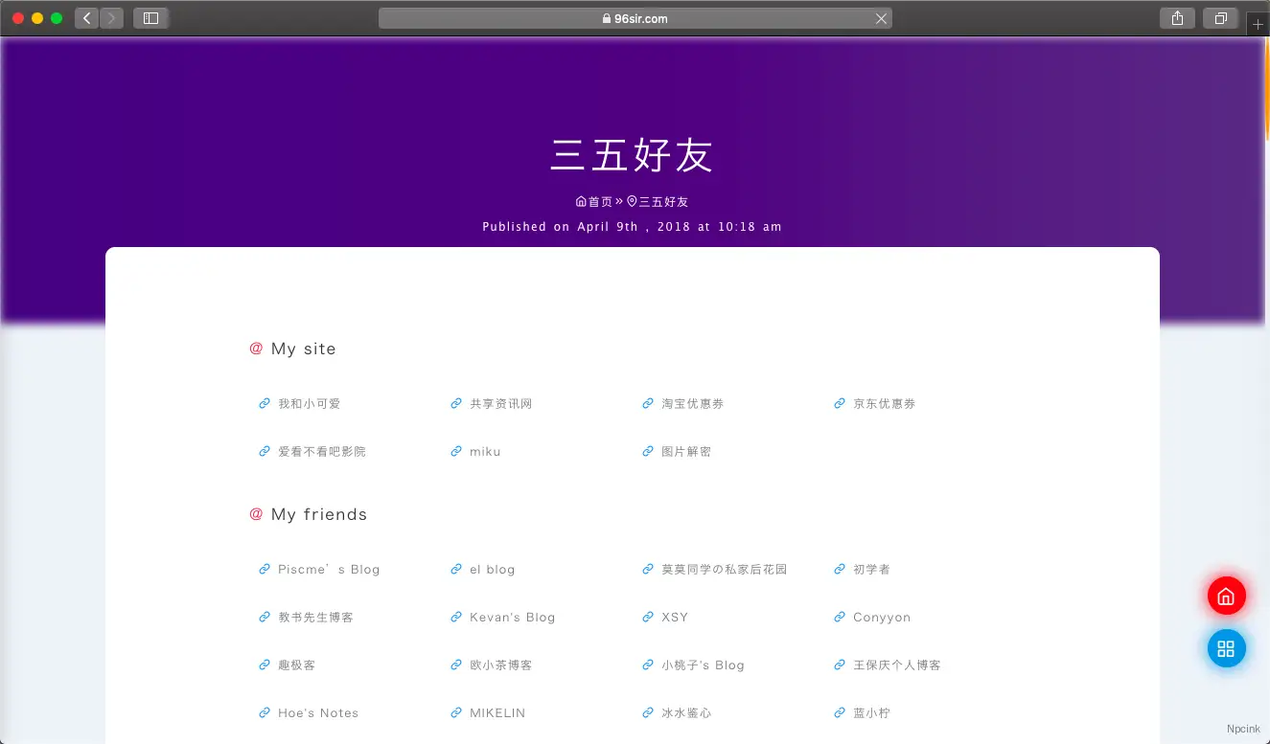This screenshot has width=1270, height=744.
Task: Stop loading with address bar X
Action: coord(882,18)
